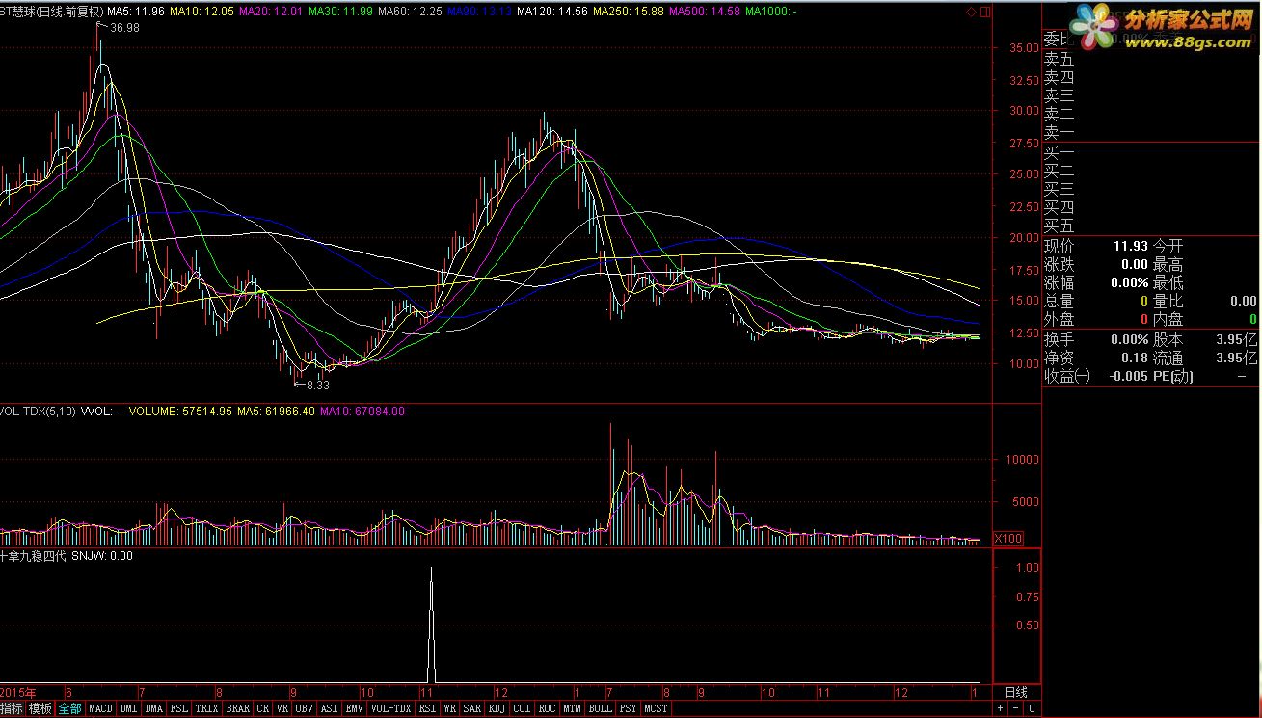The width and height of the screenshot is (1262, 718).
Task: Select the EMV indicator tab
Action: coord(355,708)
